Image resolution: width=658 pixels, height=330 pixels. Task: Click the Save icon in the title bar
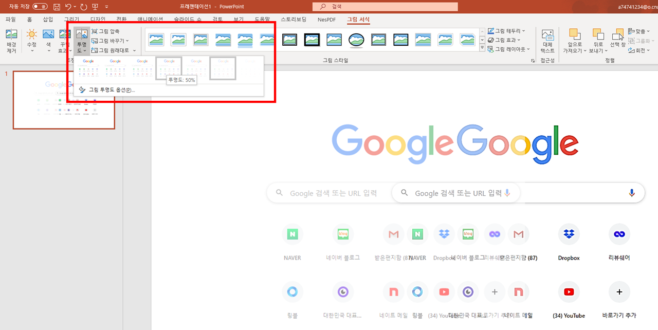coord(57,7)
